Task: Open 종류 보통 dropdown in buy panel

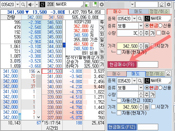Action: (141, 26)
